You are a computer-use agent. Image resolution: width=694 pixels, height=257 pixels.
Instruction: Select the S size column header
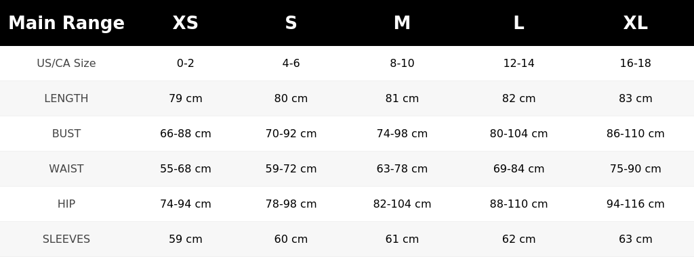(291, 23)
